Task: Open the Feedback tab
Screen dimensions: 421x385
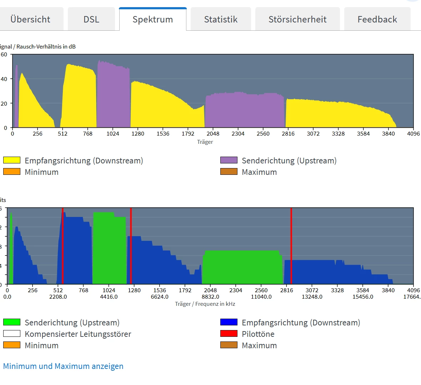Action: pos(377,19)
